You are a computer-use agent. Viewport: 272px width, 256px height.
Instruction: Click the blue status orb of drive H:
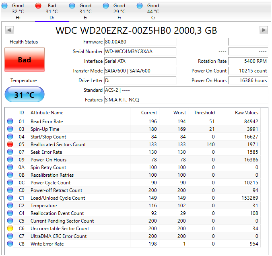pos(4,6)
